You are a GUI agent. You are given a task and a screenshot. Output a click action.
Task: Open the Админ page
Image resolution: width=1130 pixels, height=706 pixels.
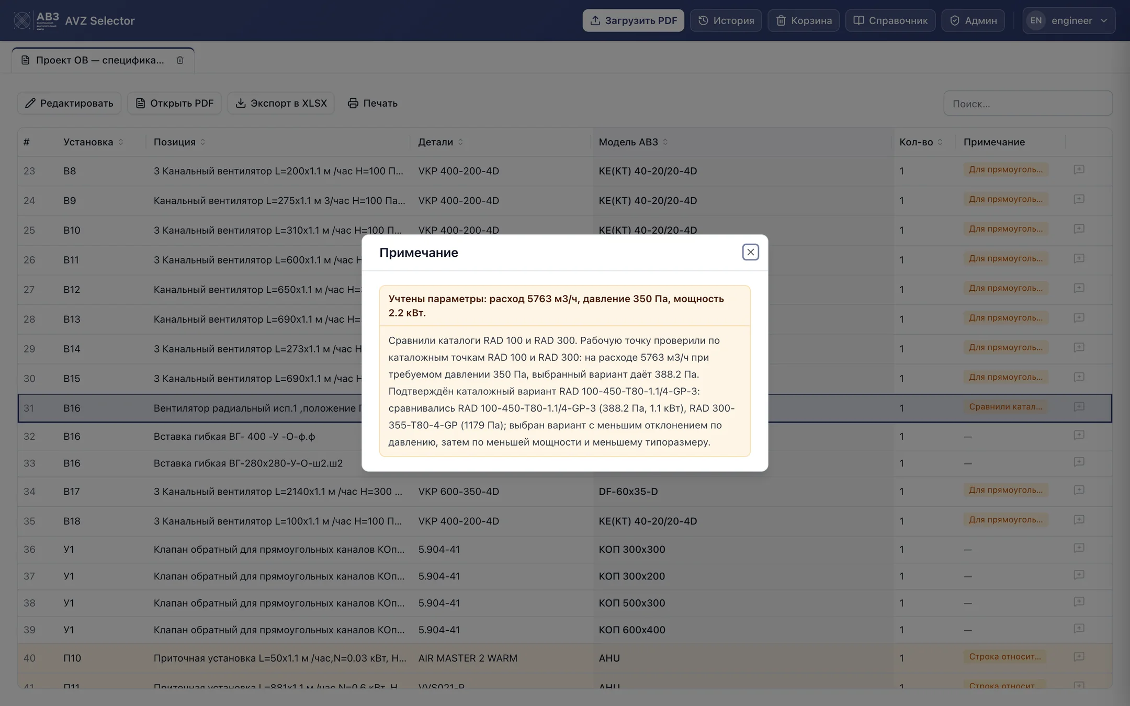coord(973,20)
